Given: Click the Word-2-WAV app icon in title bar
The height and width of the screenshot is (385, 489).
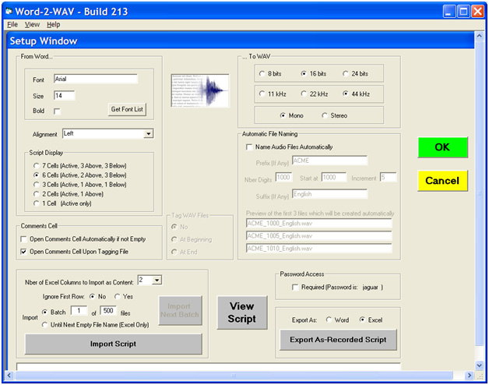Looking at the screenshot, I should point(10,11).
